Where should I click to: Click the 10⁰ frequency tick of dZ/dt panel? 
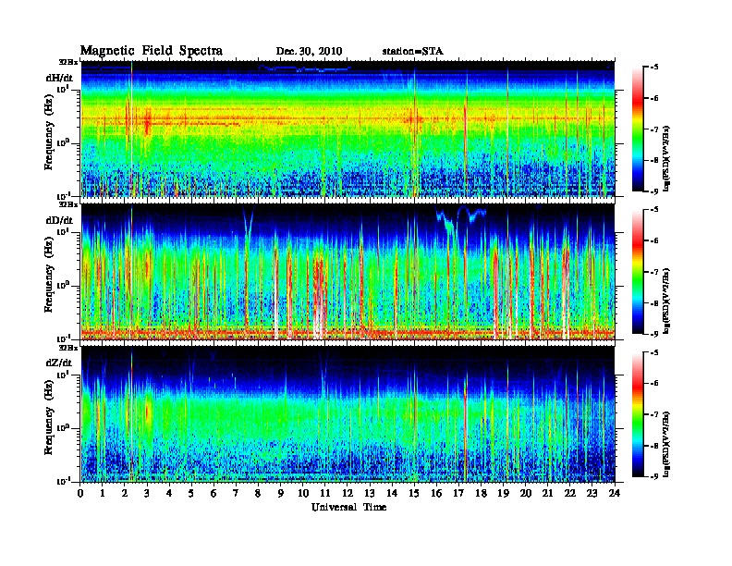63,427
